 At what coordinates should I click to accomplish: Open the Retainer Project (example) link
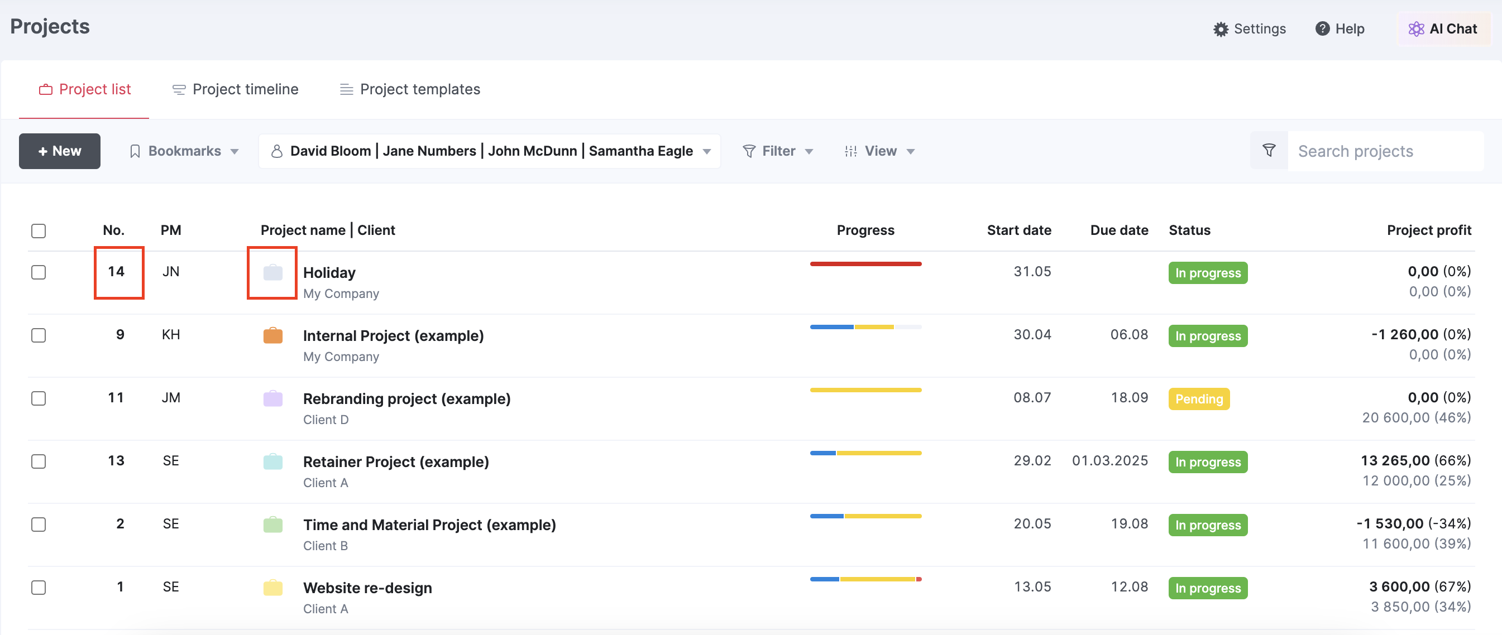[396, 461]
